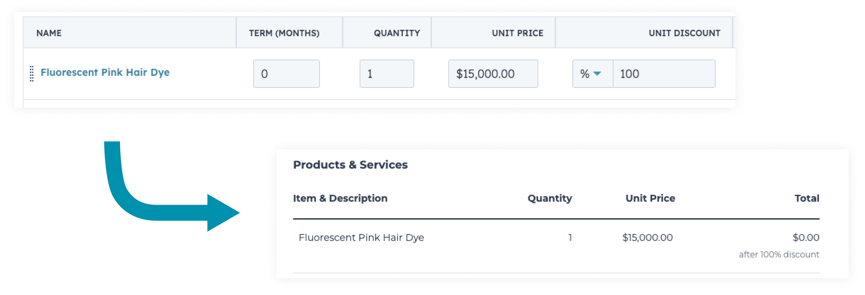Click the Total column label
Screen dimensions: 865x295
point(807,198)
